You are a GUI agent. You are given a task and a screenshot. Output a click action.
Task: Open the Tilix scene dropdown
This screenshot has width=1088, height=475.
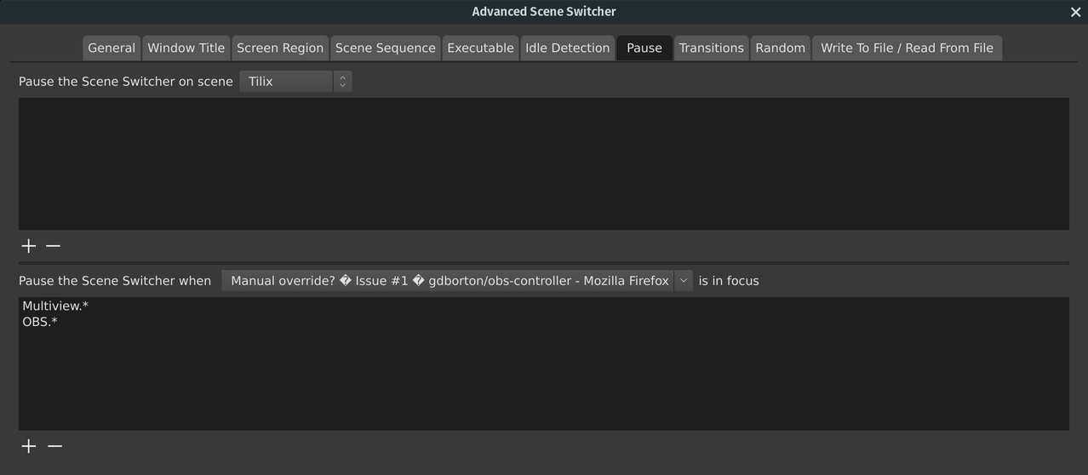295,82
